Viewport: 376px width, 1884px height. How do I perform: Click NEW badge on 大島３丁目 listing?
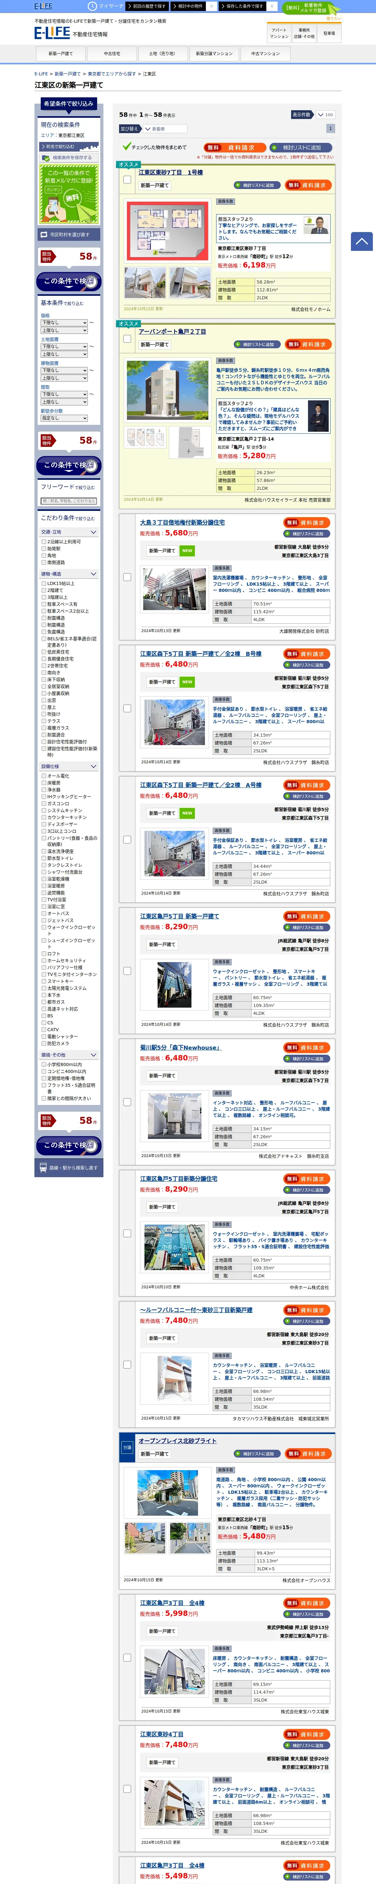tap(187, 551)
